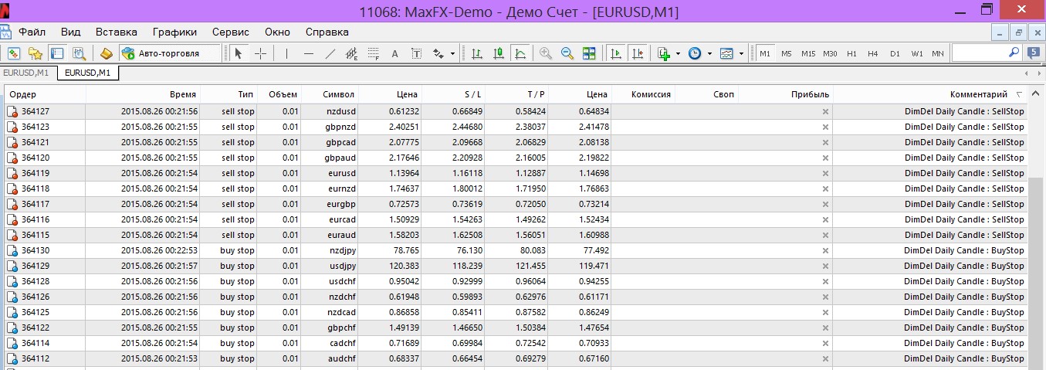Select the horizontal line tool
The height and width of the screenshot is (370, 1046).
pos(309,53)
